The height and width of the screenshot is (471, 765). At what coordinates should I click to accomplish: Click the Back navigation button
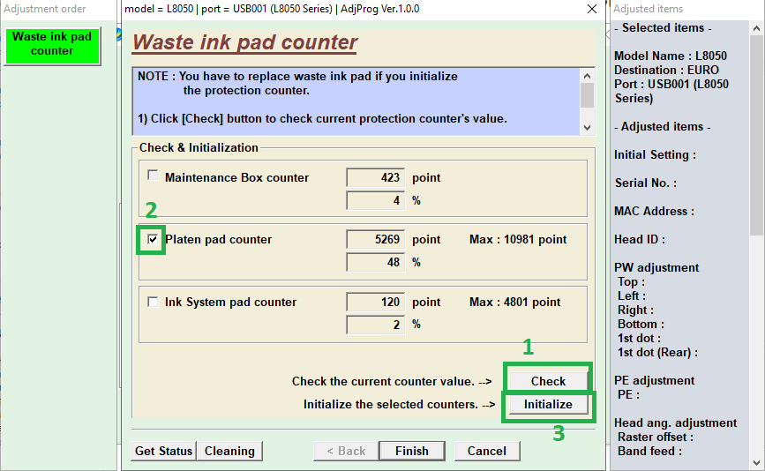(x=346, y=451)
